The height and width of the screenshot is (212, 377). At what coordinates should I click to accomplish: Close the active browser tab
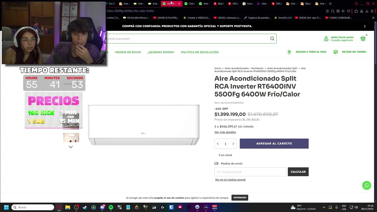point(179,4)
